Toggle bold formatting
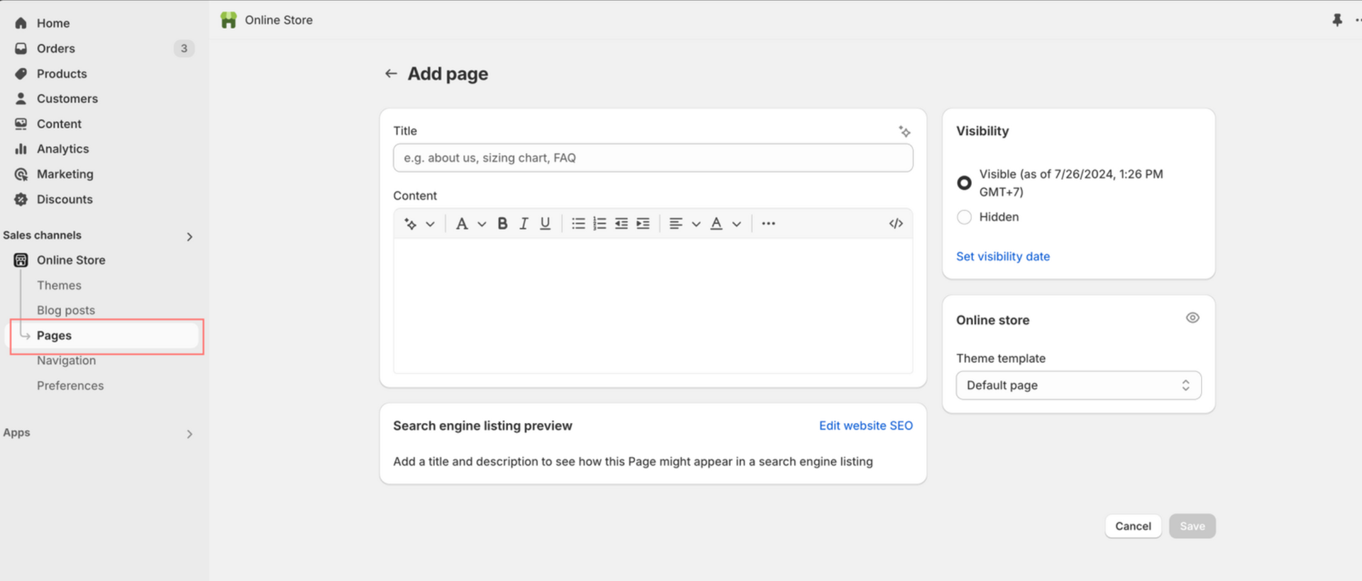Image resolution: width=1362 pixels, height=581 pixels. click(x=502, y=224)
